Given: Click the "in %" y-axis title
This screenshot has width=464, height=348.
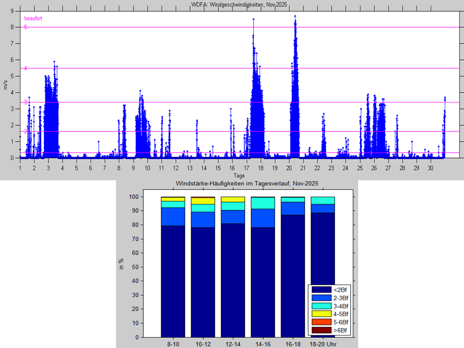Looking at the screenshot, I should click(x=121, y=264).
